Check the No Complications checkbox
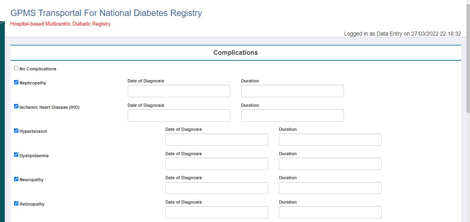The width and height of the screenshot is (470, 222). 16,68
